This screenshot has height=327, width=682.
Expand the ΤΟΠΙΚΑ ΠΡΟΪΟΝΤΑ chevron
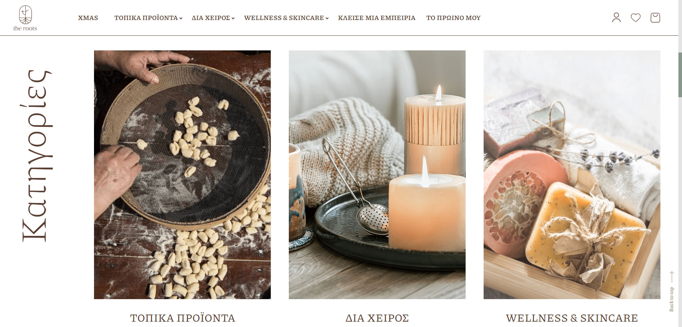[181, 18]
